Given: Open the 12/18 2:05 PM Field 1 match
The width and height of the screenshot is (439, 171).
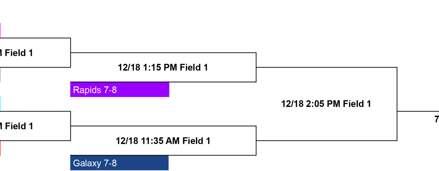Looking at the screenshot, I should (x=326, y=104).
